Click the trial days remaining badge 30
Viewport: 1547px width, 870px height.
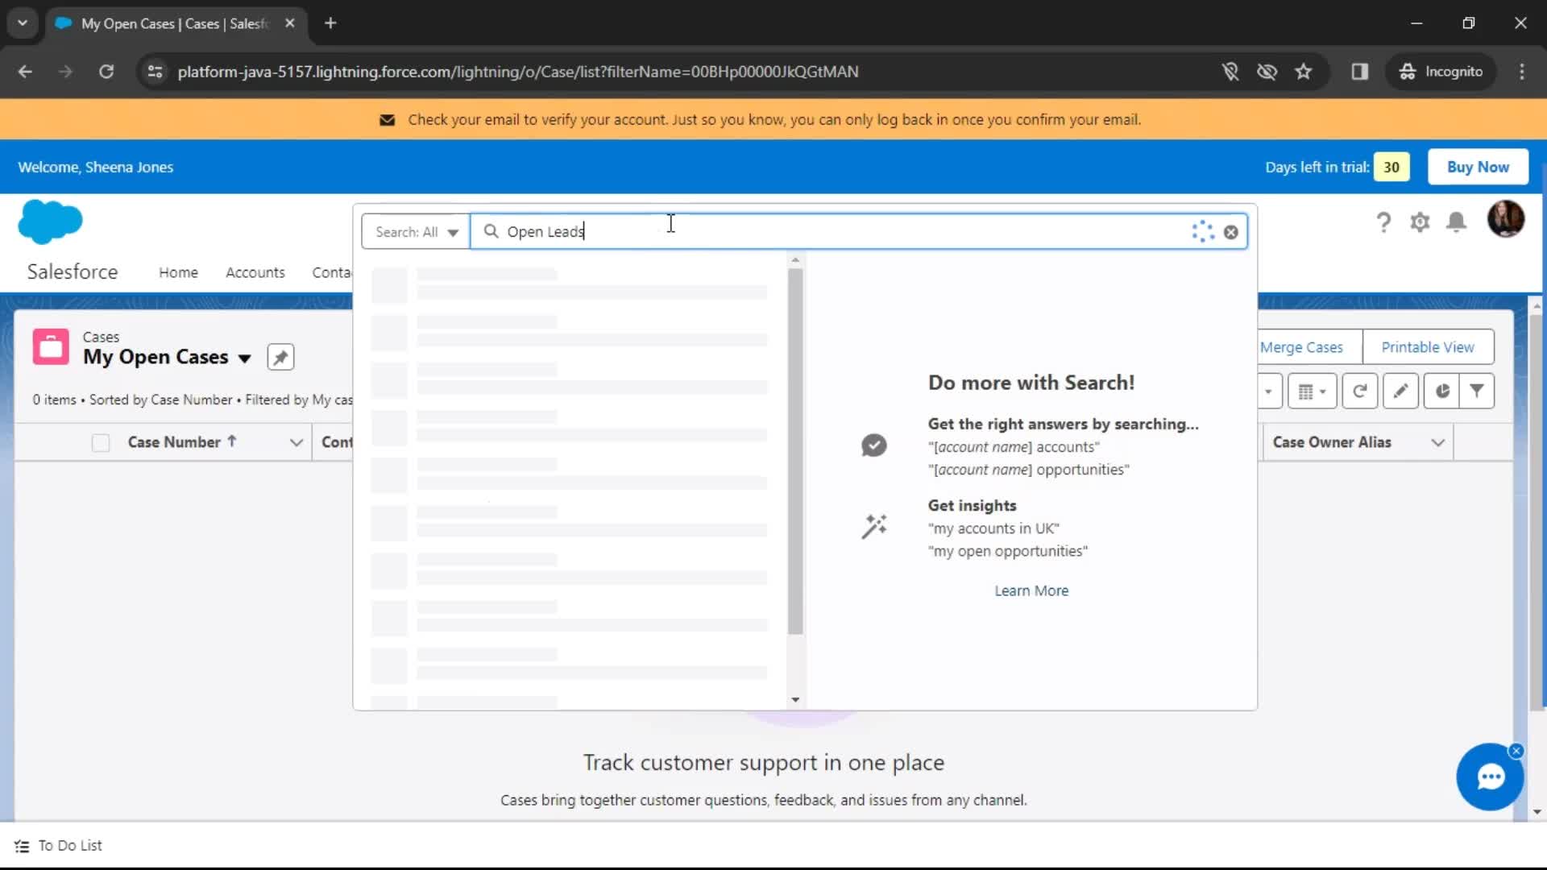point(1391,167)
